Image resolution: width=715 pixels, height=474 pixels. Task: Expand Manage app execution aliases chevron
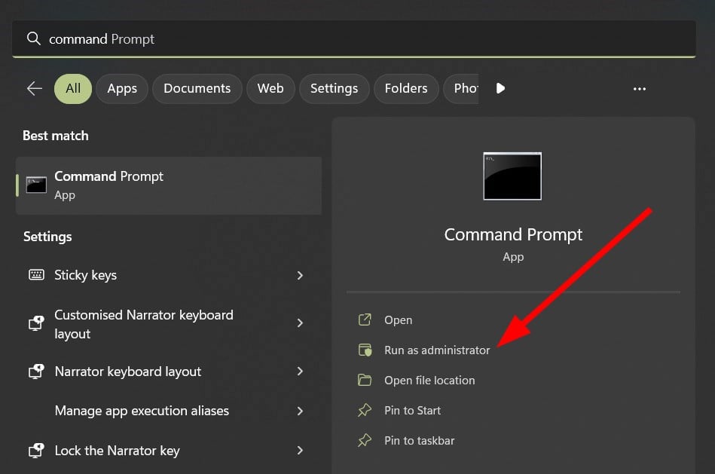point(300,411)
